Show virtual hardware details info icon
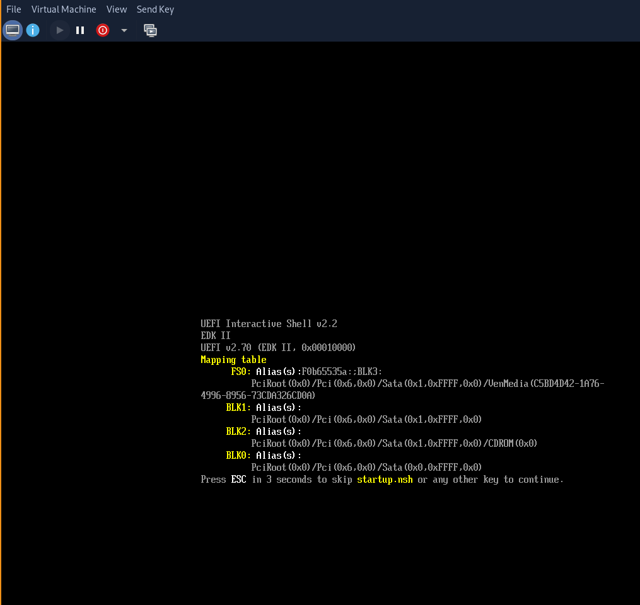The image size is (640, 605). tap(33, 30)
